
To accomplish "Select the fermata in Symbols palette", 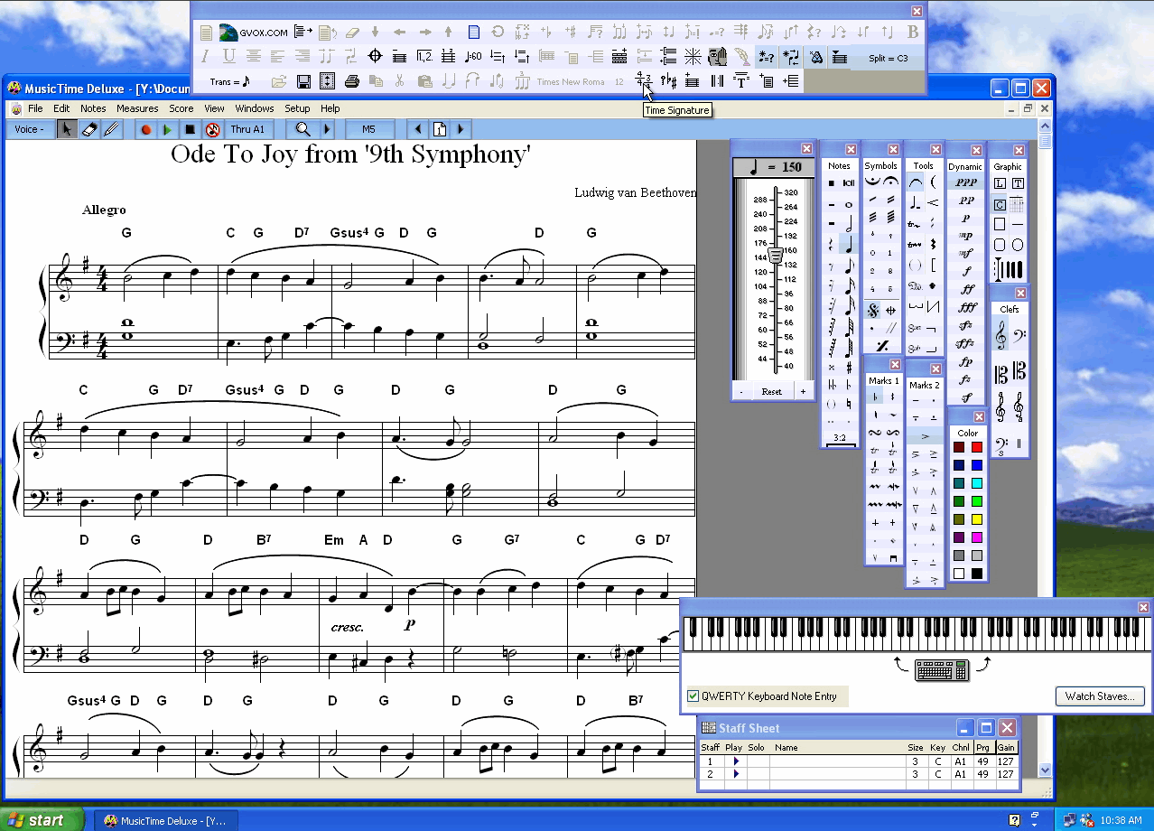I will (x=889, y=182).
